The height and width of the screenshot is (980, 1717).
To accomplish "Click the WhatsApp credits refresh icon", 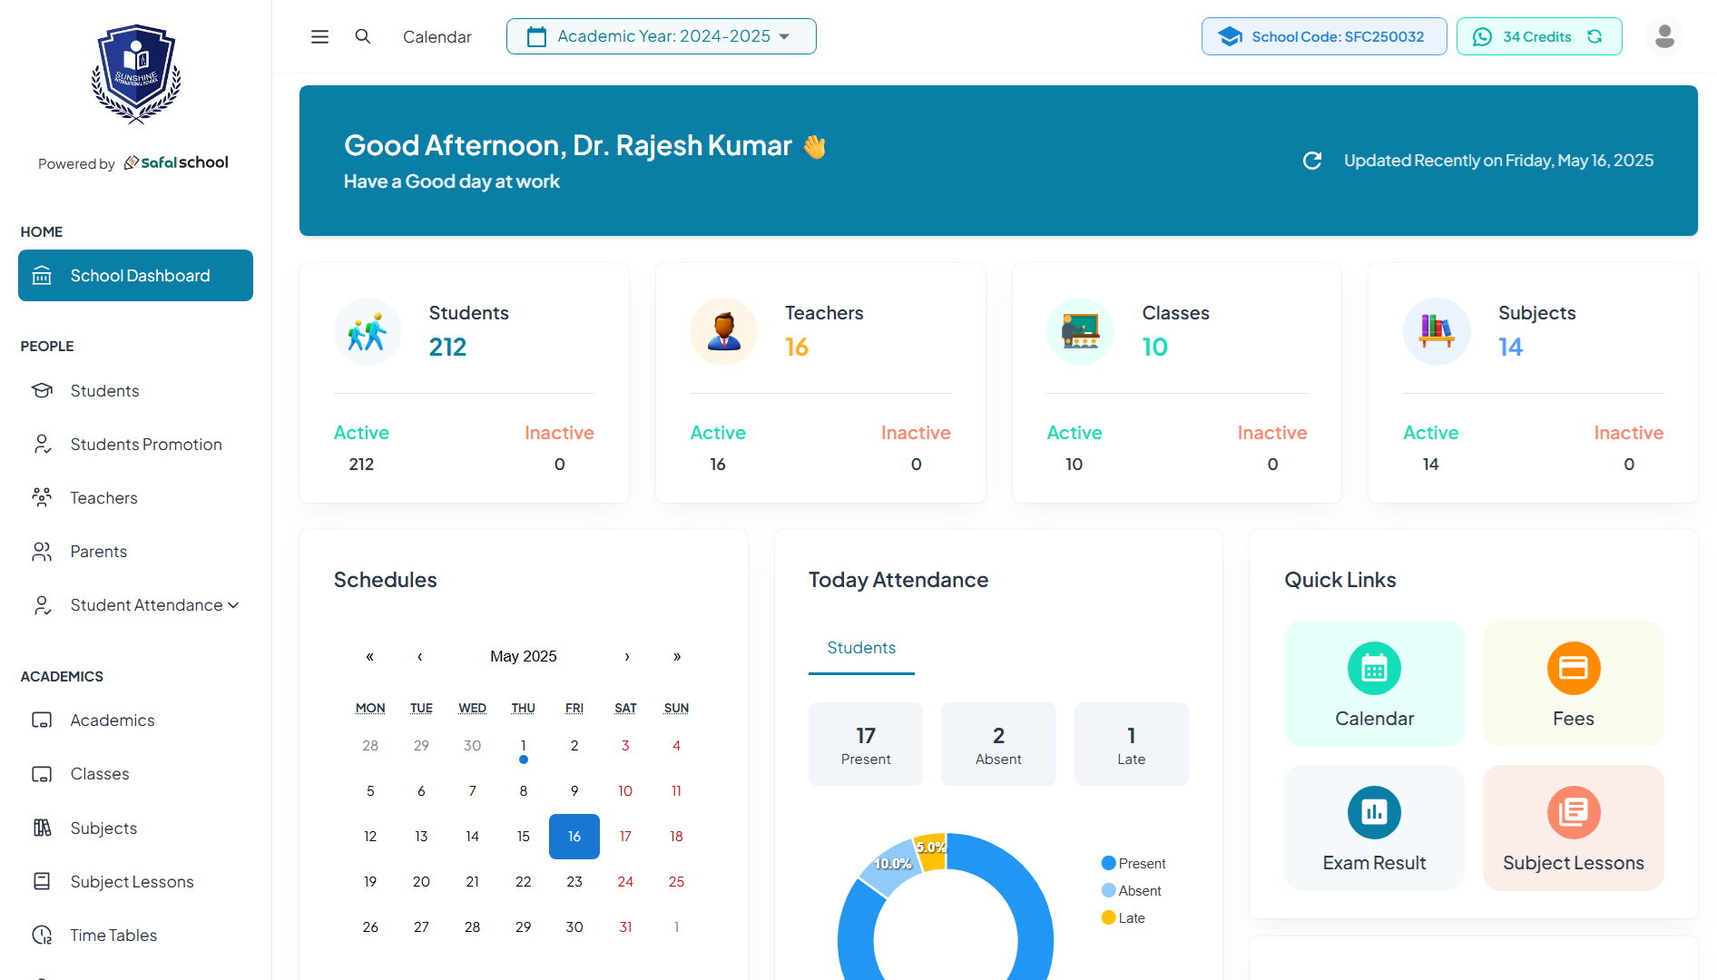I will 1595,36.
